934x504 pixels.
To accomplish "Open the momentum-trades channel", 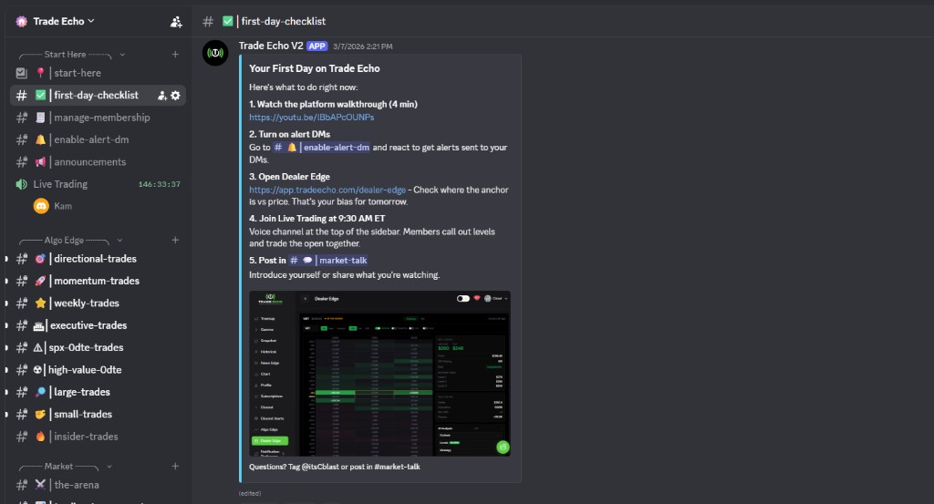I will click(98, 281).
